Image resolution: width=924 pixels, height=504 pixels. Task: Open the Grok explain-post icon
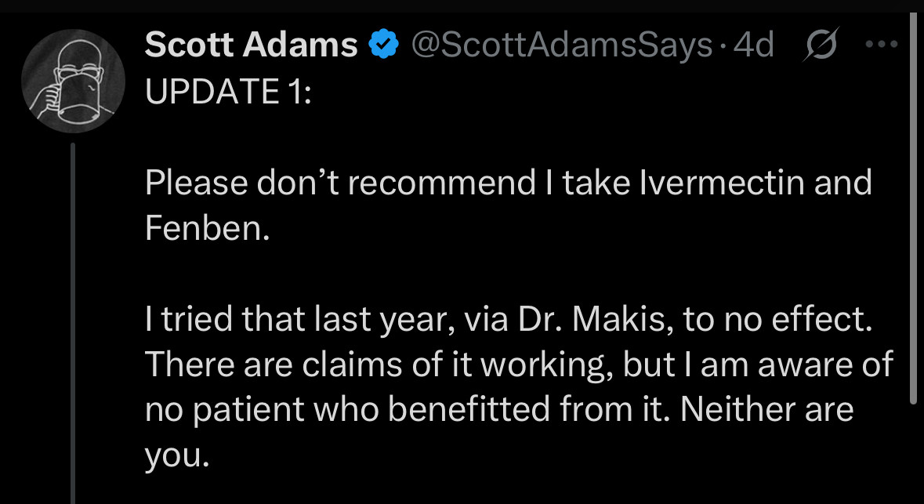point(821,44)
